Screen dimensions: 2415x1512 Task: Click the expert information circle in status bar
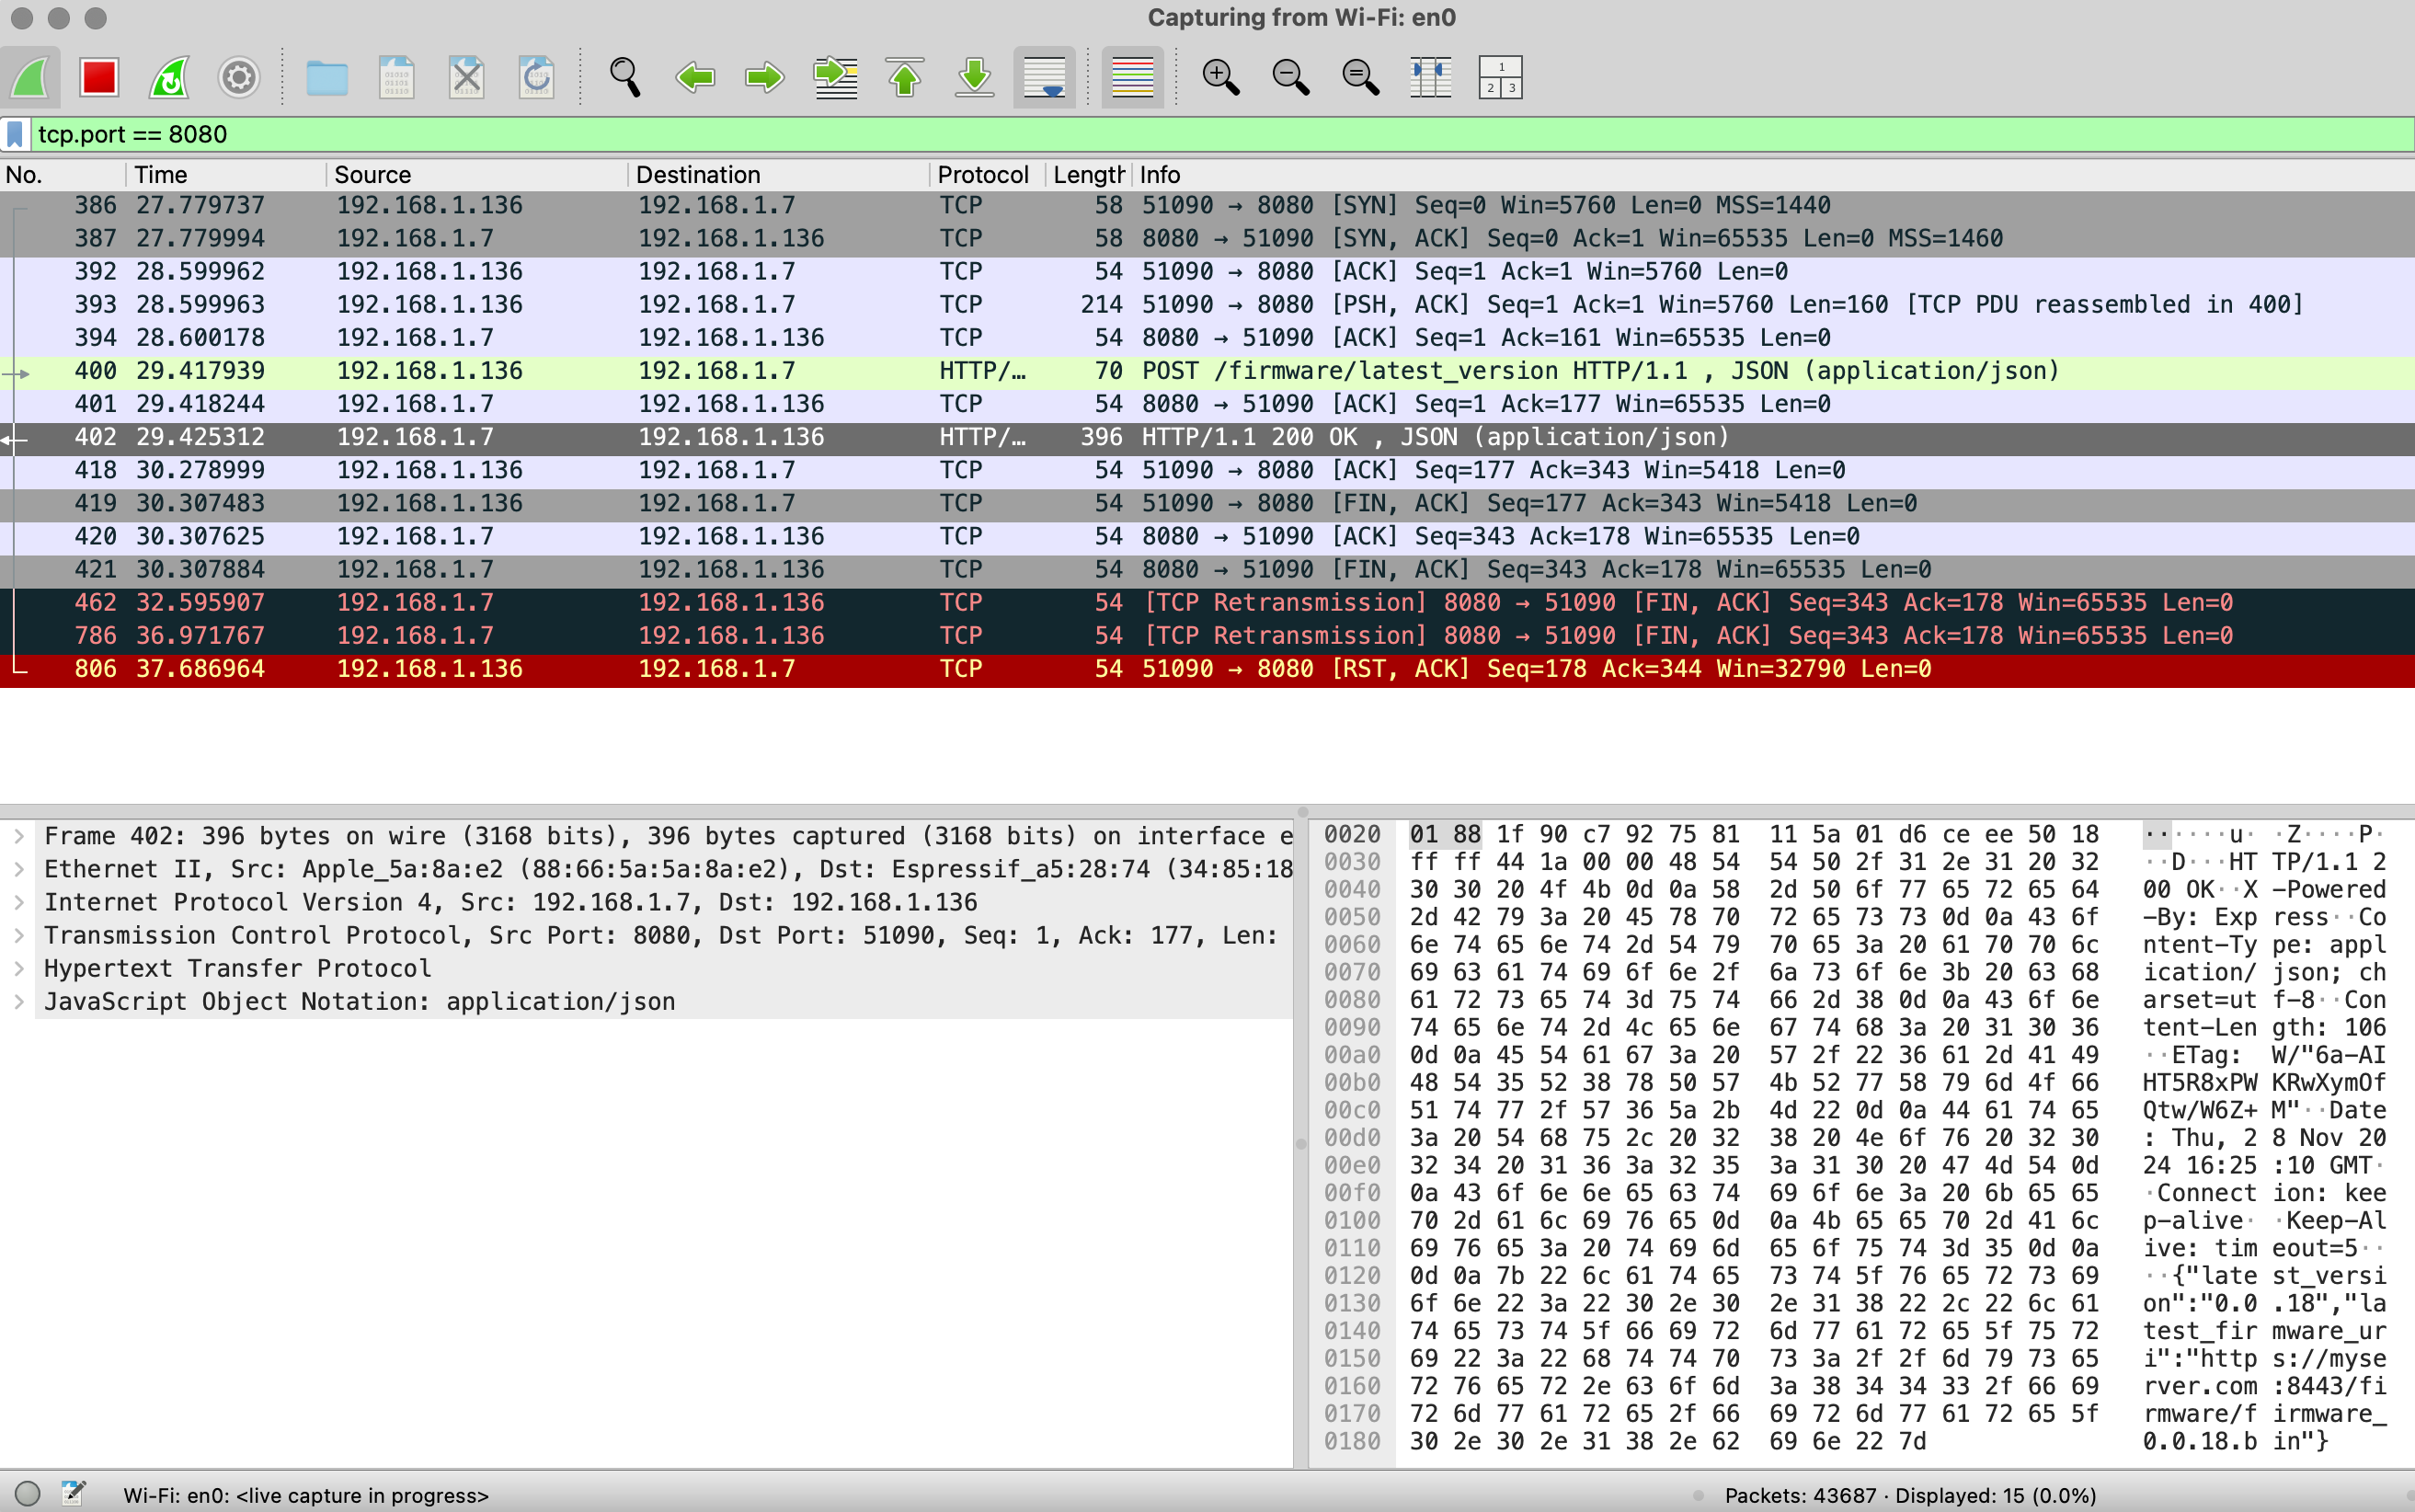pyautogui.click(x=28, y=1494)
